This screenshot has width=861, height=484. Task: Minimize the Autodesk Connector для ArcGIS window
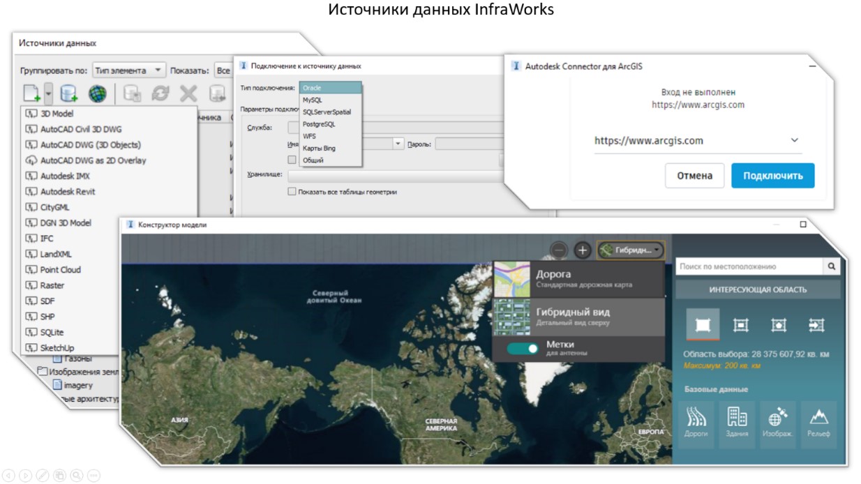(x=813, y=66)
